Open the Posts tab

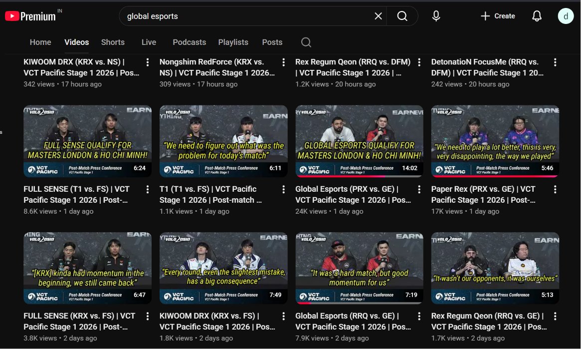tap(272, 42)
